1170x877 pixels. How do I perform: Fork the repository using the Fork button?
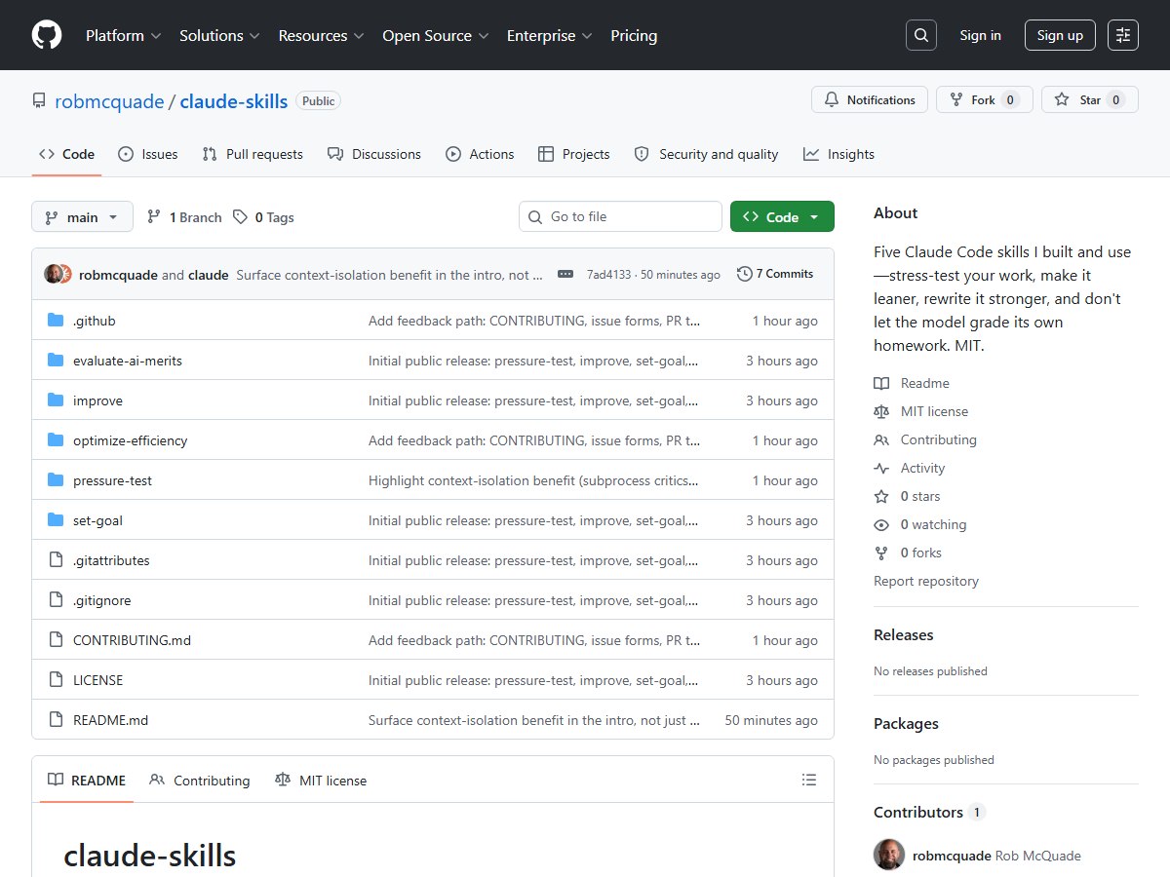click(x=985, y=100)
